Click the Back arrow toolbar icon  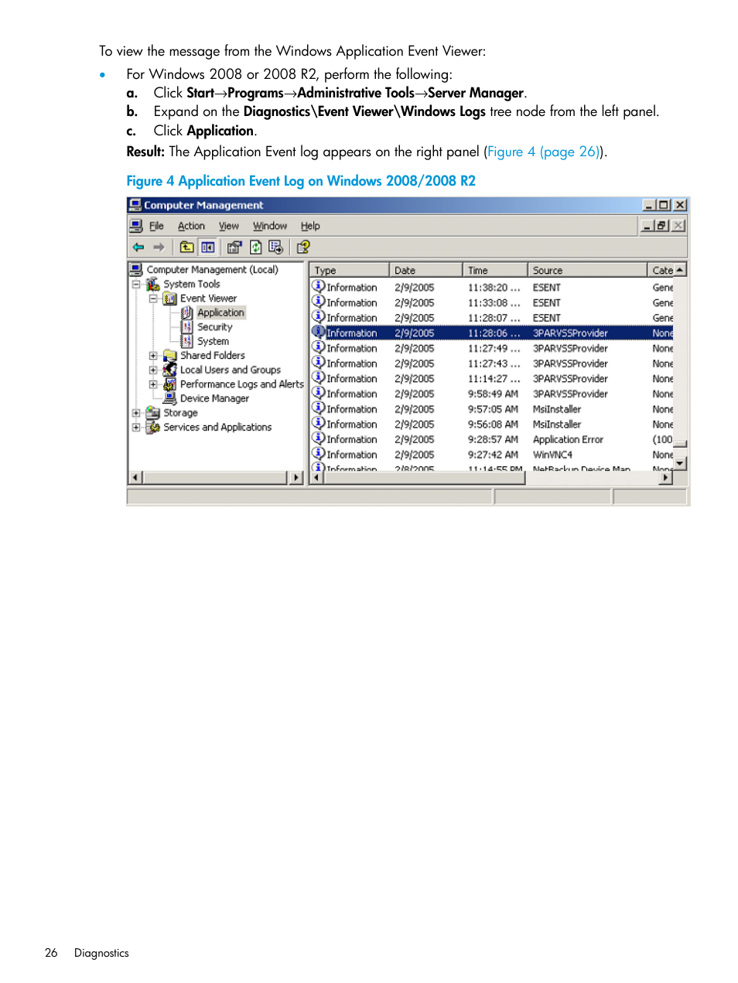[138, 247]
